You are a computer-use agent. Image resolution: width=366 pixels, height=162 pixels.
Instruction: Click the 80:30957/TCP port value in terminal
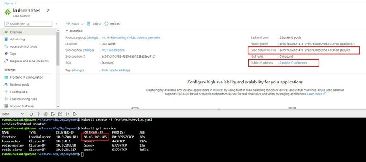pyautogui.click(x=123, y=137)
